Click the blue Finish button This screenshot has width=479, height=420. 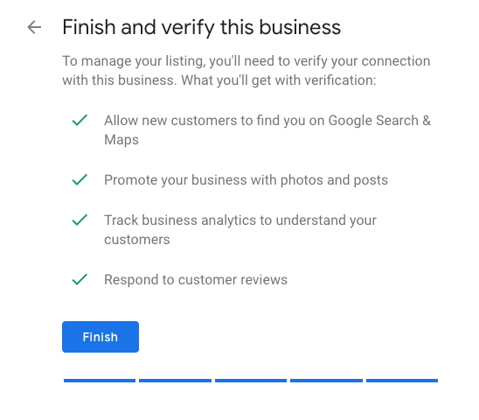tap(101, 337)
